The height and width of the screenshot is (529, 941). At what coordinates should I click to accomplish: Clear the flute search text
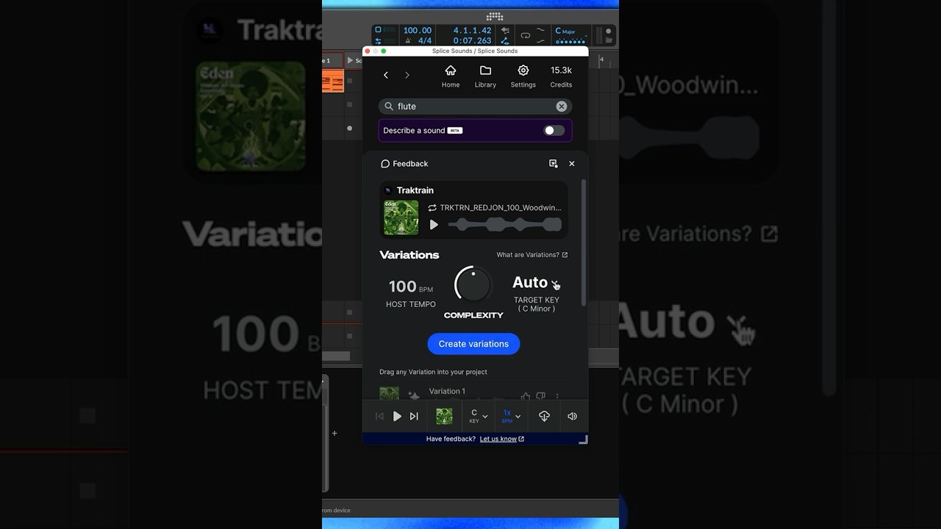[562, 107]
